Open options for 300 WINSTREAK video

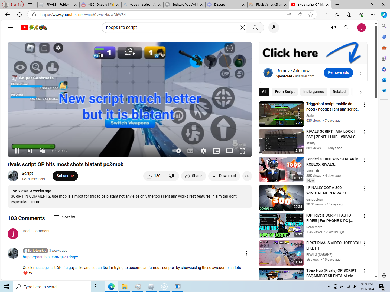[x=364, y=188]
